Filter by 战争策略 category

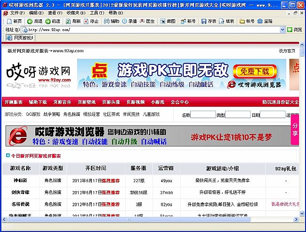tap(52, 114)
